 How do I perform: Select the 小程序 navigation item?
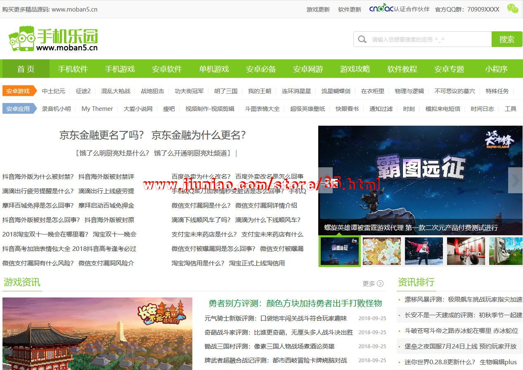[496, 69]
